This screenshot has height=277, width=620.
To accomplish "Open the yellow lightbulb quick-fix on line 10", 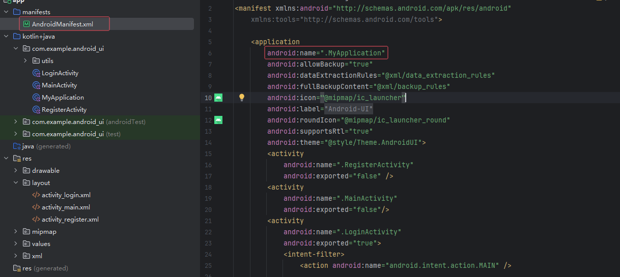I will [x=242, y=98].
